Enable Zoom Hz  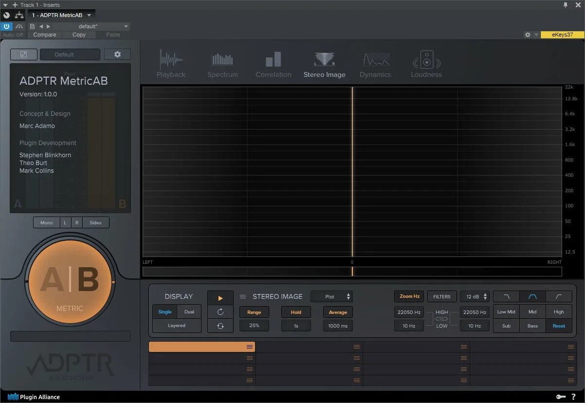(409, 296)
